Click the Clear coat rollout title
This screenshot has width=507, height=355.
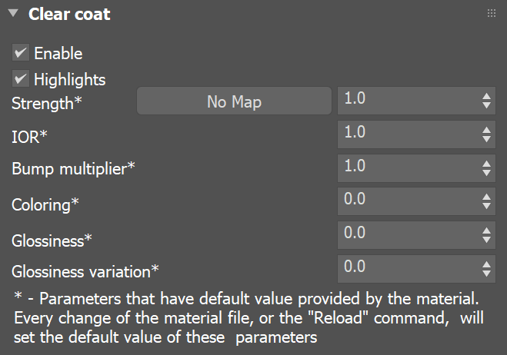pos(69,14)
